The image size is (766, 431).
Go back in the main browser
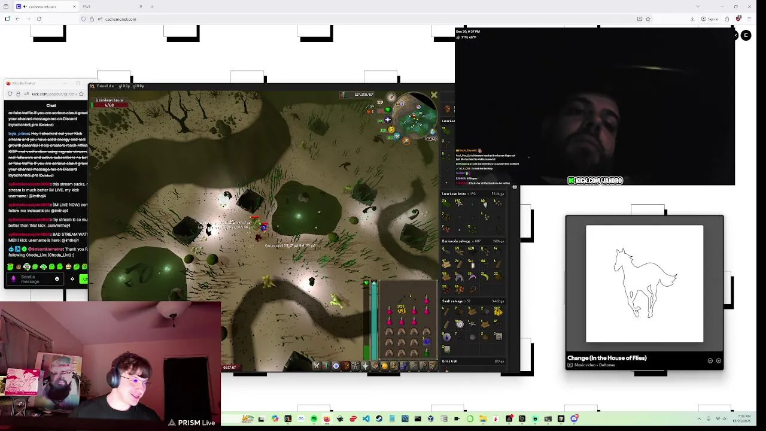[17, 19]
